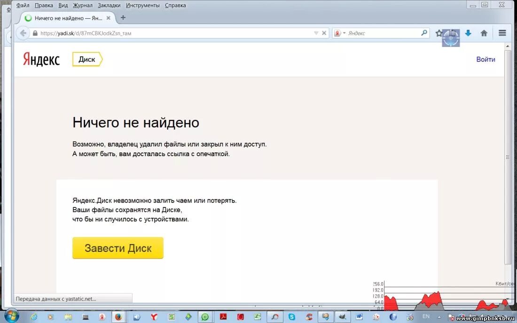Open the Excel taskbar icon
This screenshot has height=323, width=517.
[x=258, y=317]
